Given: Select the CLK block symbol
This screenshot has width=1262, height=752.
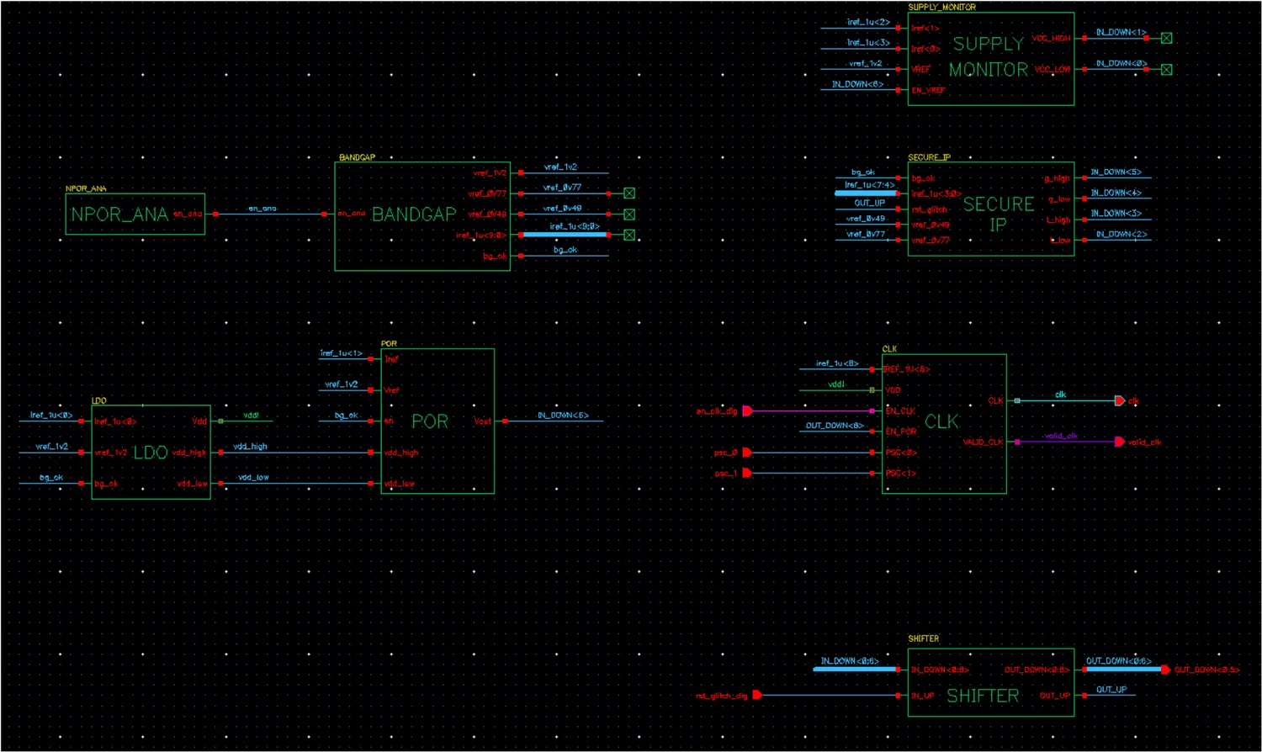Looking at the screenshot, I should click(944, 423).
